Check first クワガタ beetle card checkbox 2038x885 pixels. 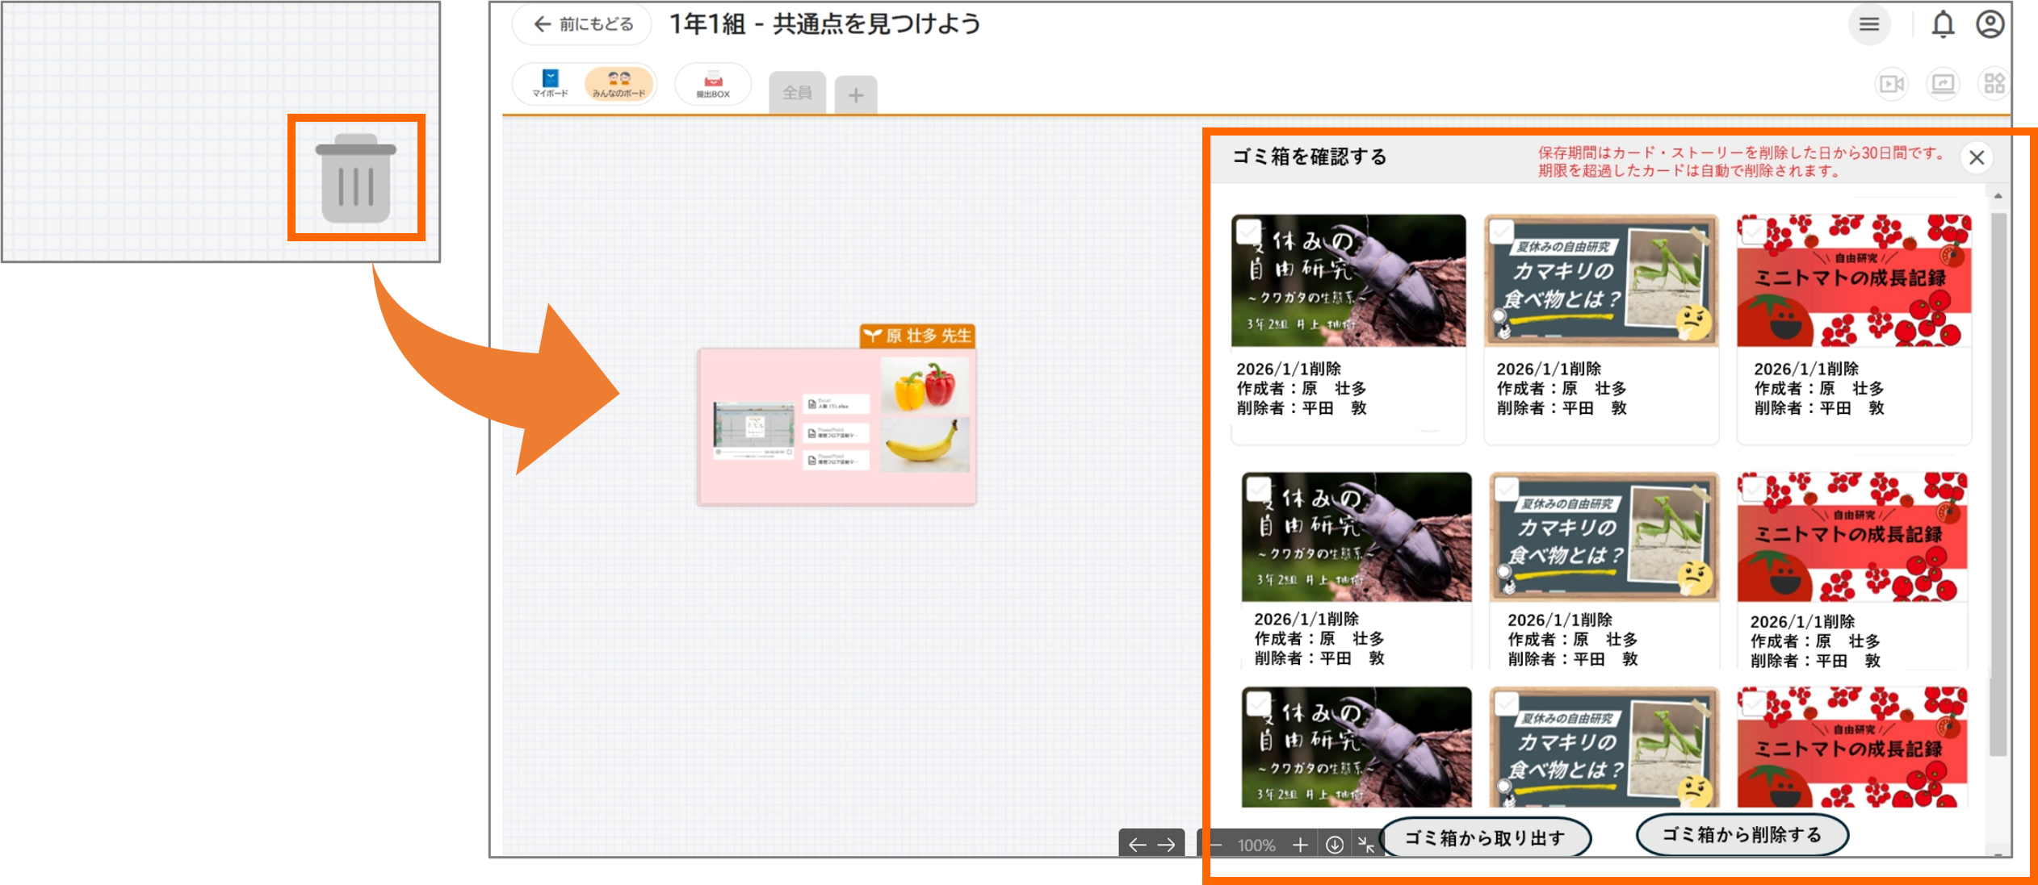1249,232
